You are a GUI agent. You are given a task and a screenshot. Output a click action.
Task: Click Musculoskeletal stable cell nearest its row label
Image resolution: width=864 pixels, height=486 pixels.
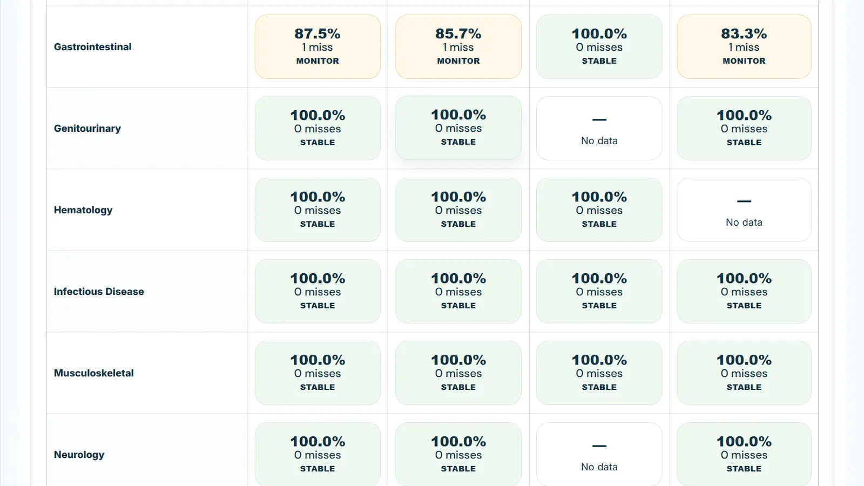[318, 373]
